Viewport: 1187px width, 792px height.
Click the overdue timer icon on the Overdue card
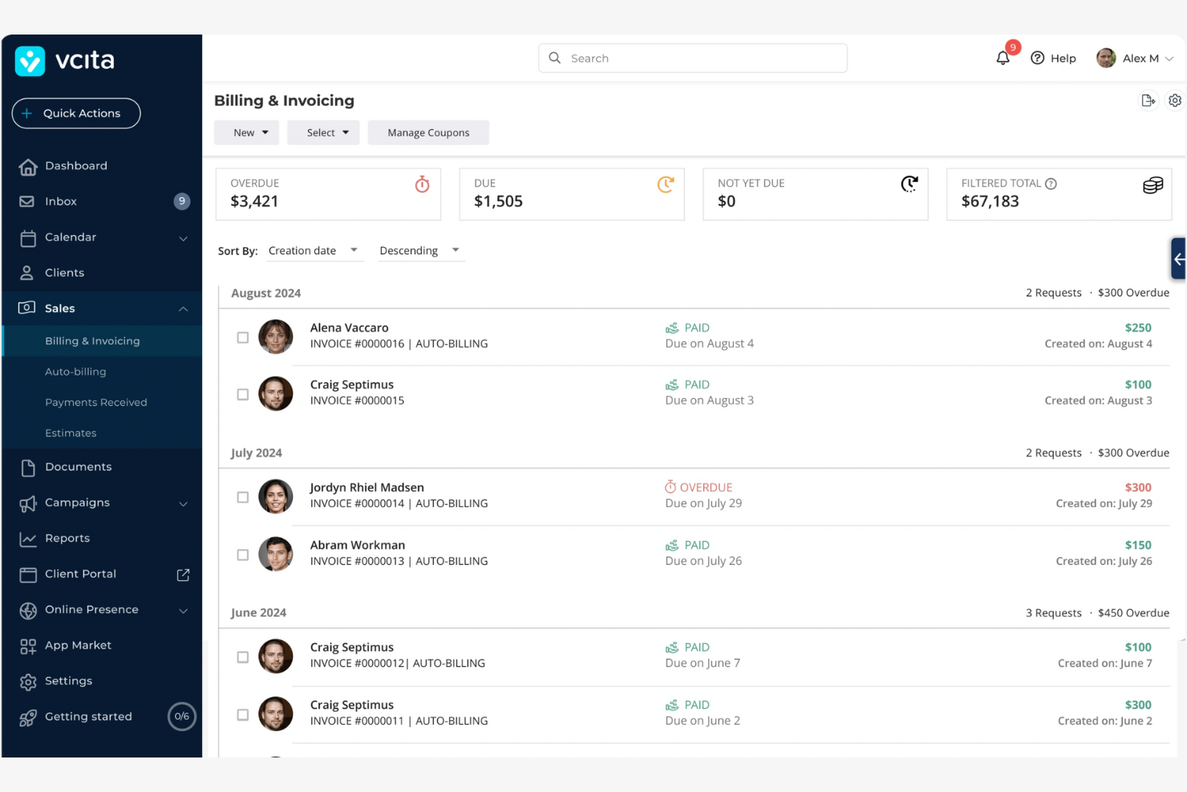pyautogui.click(x=422, y=184)
